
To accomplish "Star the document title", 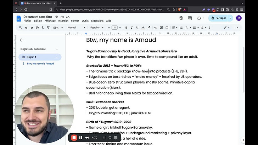I will tap(56, 17).
